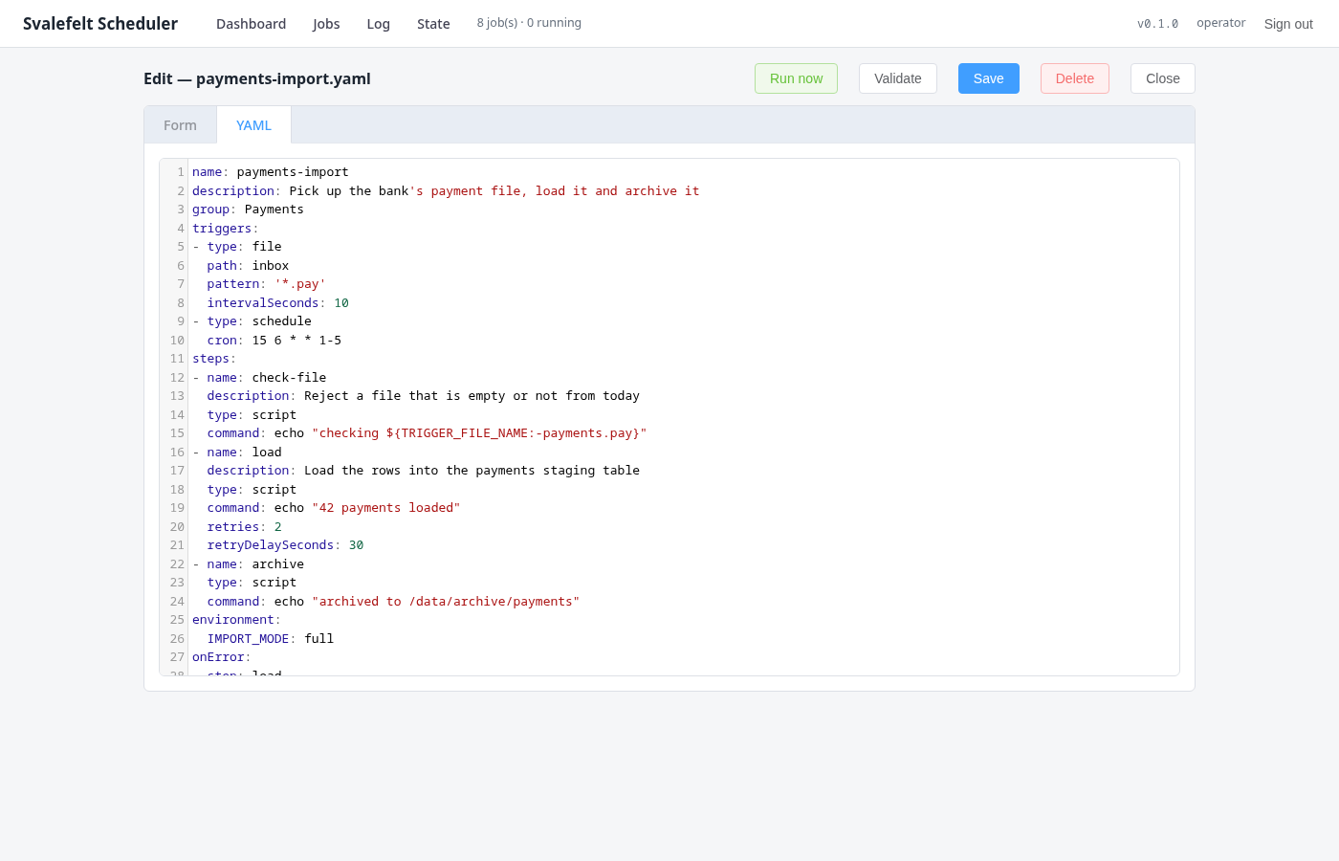
Task: Click the 'IMPORT_MODE: full' line
Action: (271, 639)
